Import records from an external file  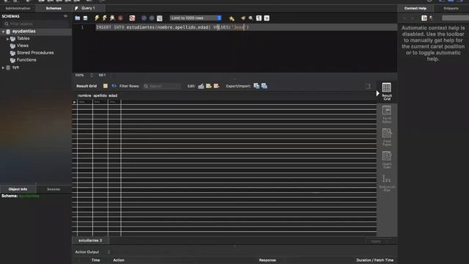tap(264, 86)
